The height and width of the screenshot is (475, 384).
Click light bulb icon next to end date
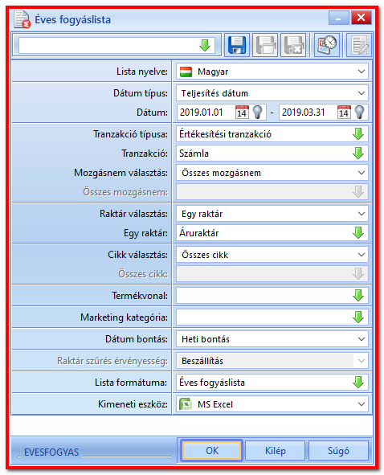[x=360, y=112]
